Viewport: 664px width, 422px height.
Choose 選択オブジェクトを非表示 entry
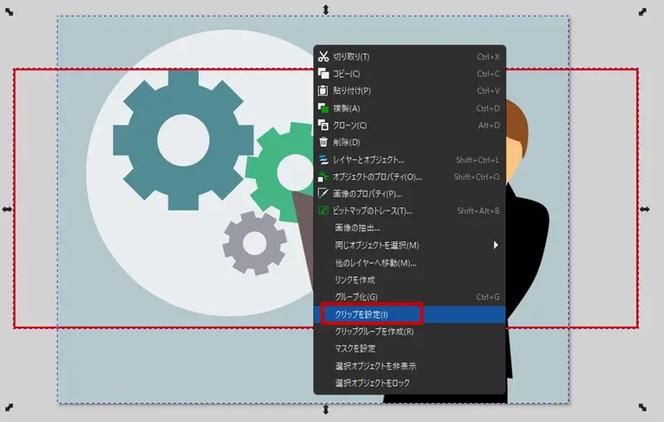(409, 366)
